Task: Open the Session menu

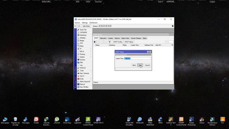Action: [77, 23]
